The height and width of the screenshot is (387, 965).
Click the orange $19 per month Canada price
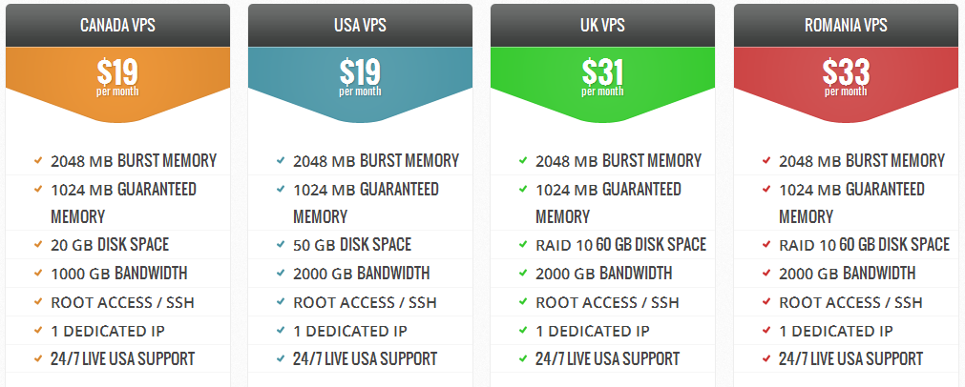click(x=117, y=76)
